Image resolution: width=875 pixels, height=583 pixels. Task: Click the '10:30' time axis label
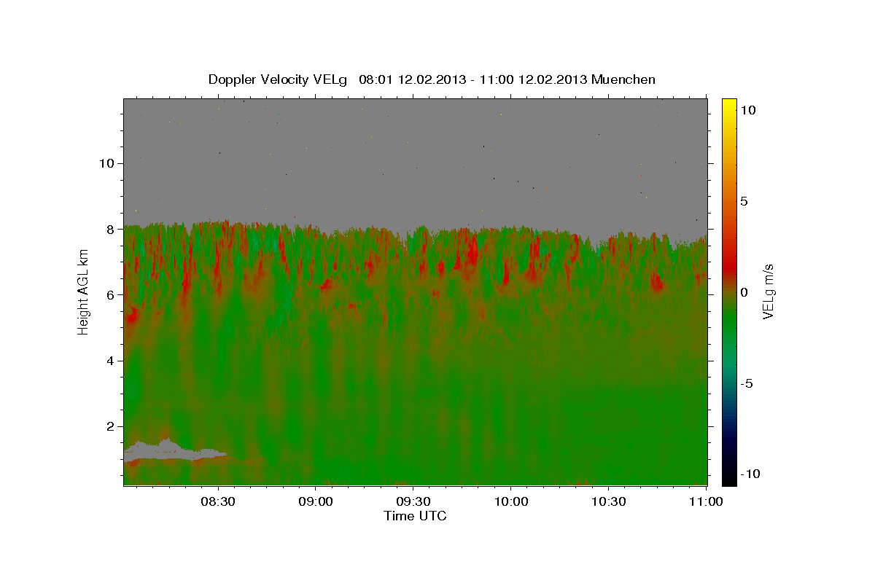(x=608, y=502)
